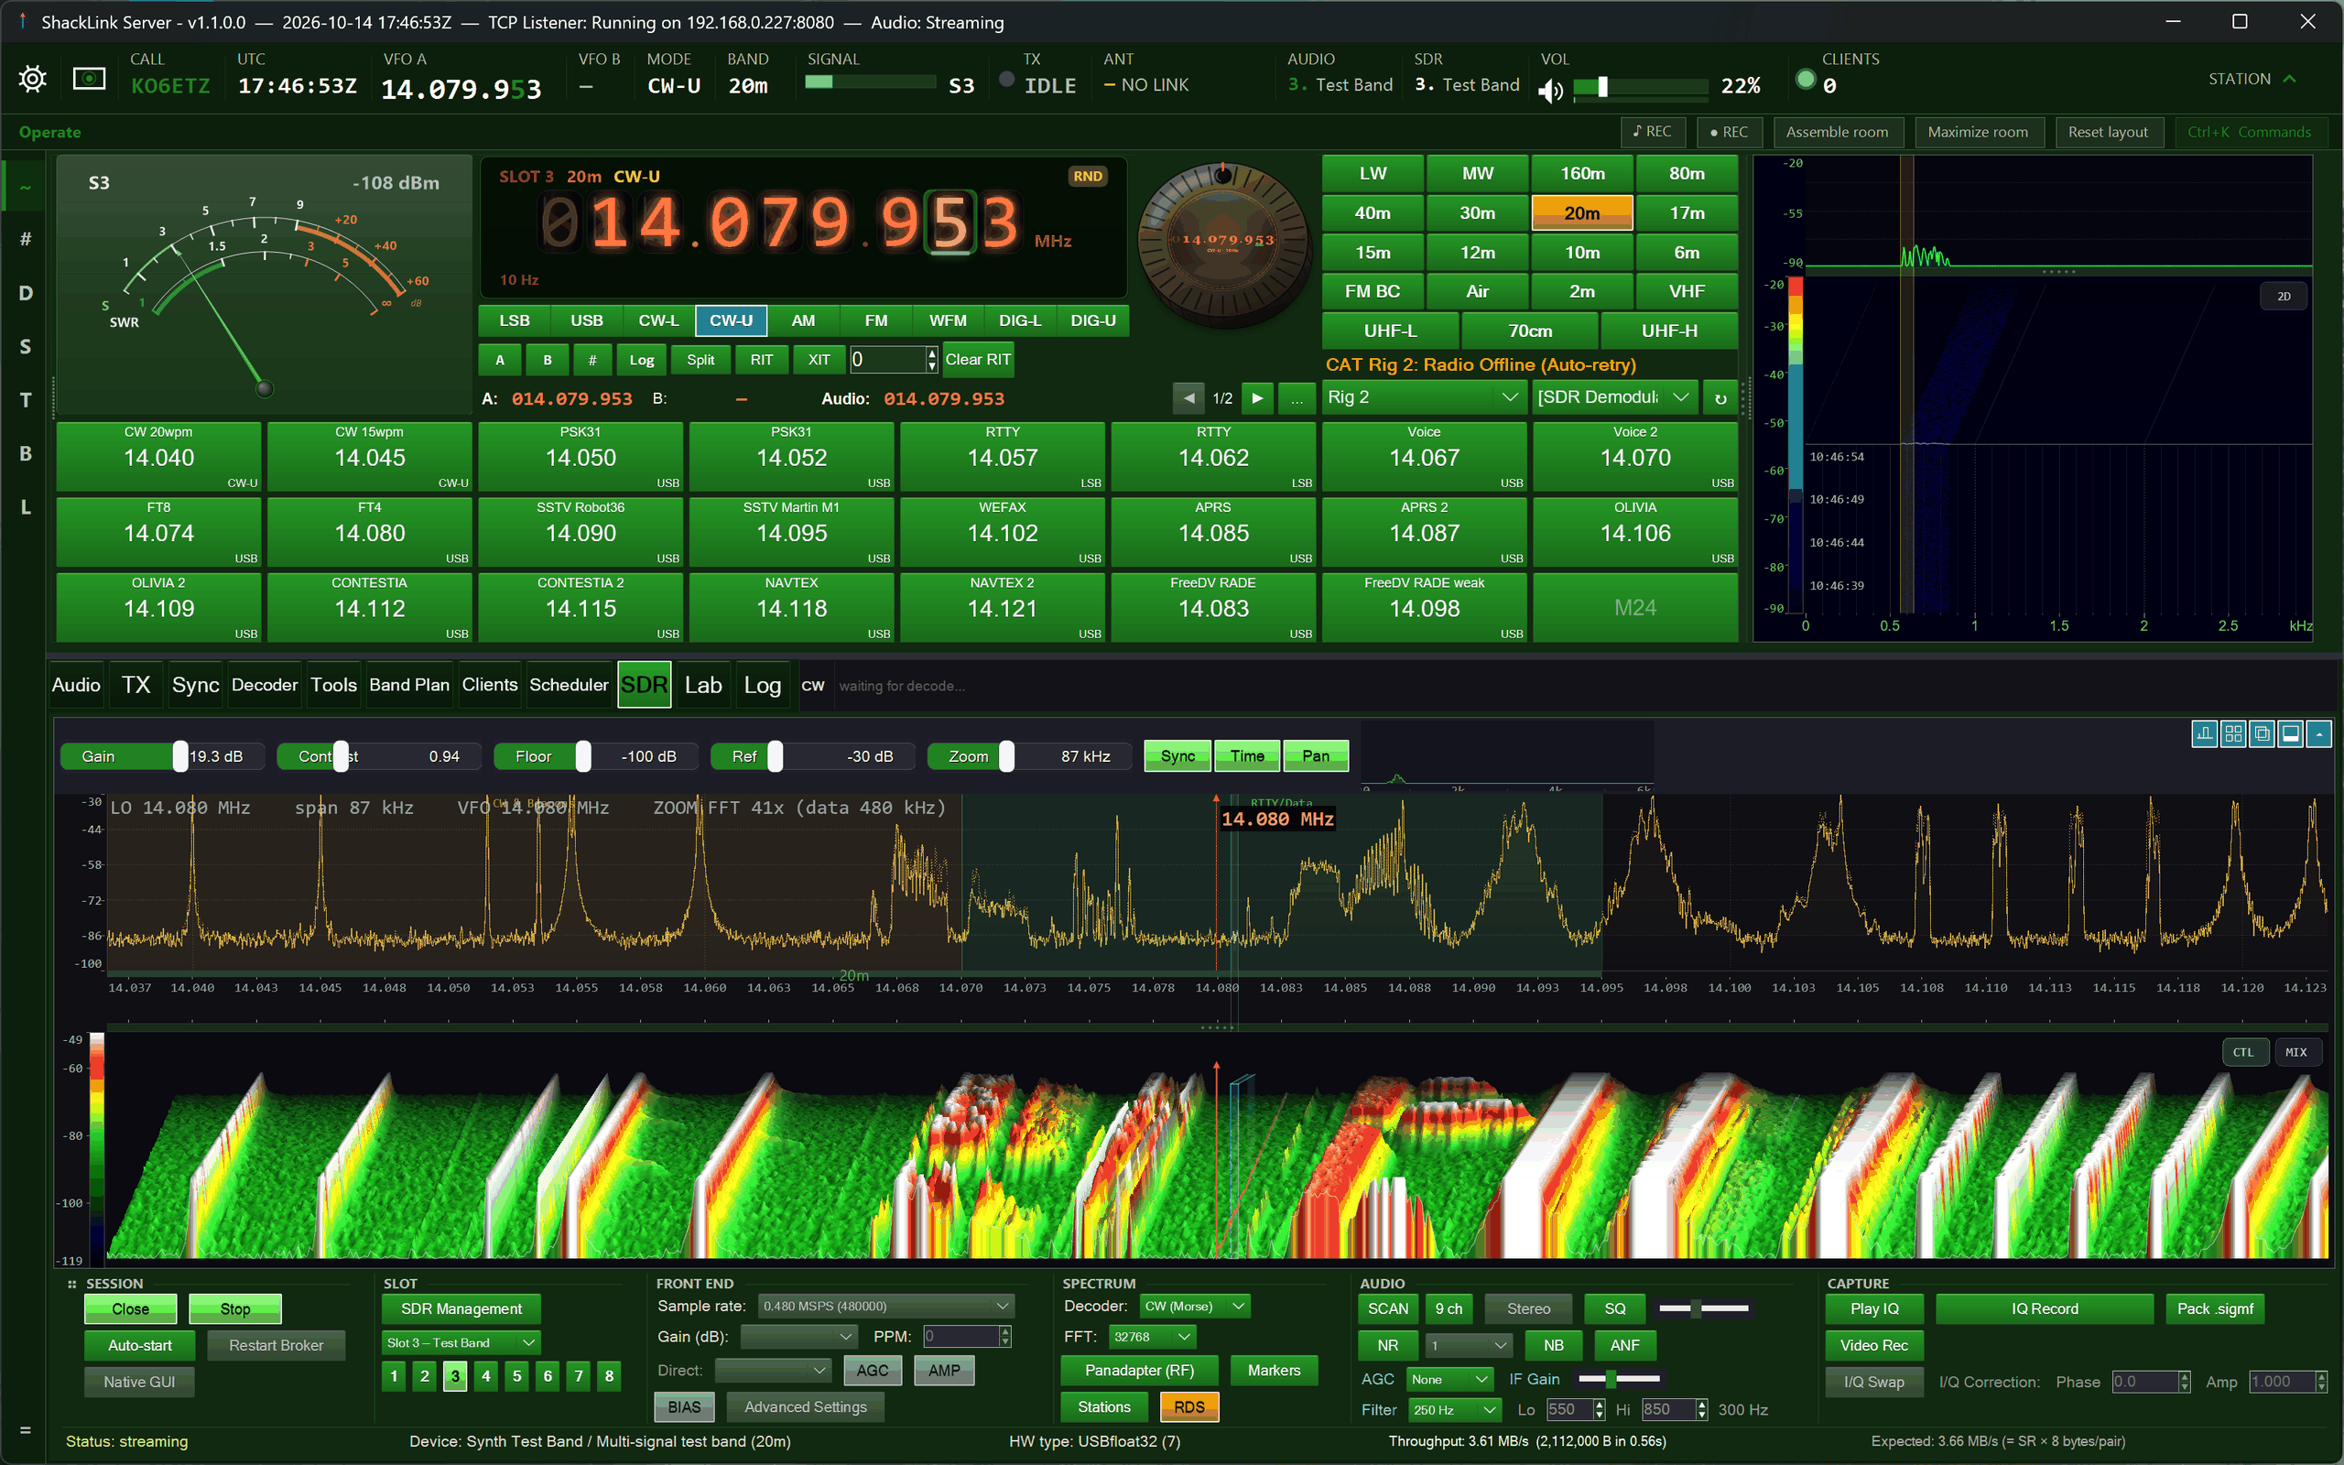This screenshot has height=1465, width=2344.
Task: Click the overlapping windows layout icon
Action: (x=2262, y=734)
